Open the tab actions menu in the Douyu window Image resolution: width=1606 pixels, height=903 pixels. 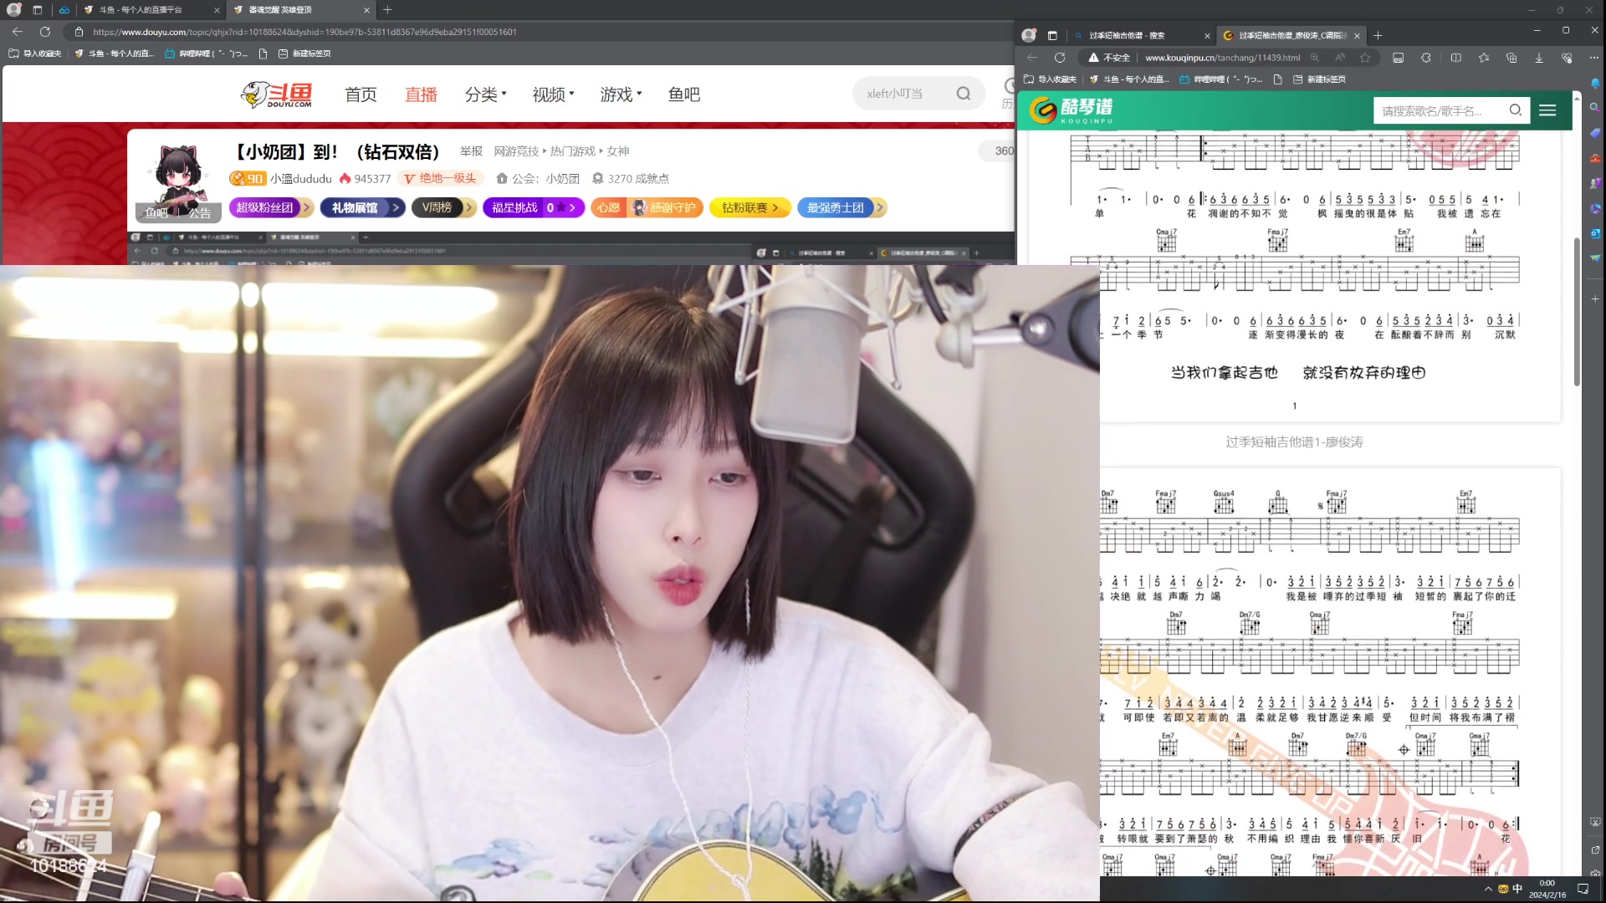coord(38,10)
